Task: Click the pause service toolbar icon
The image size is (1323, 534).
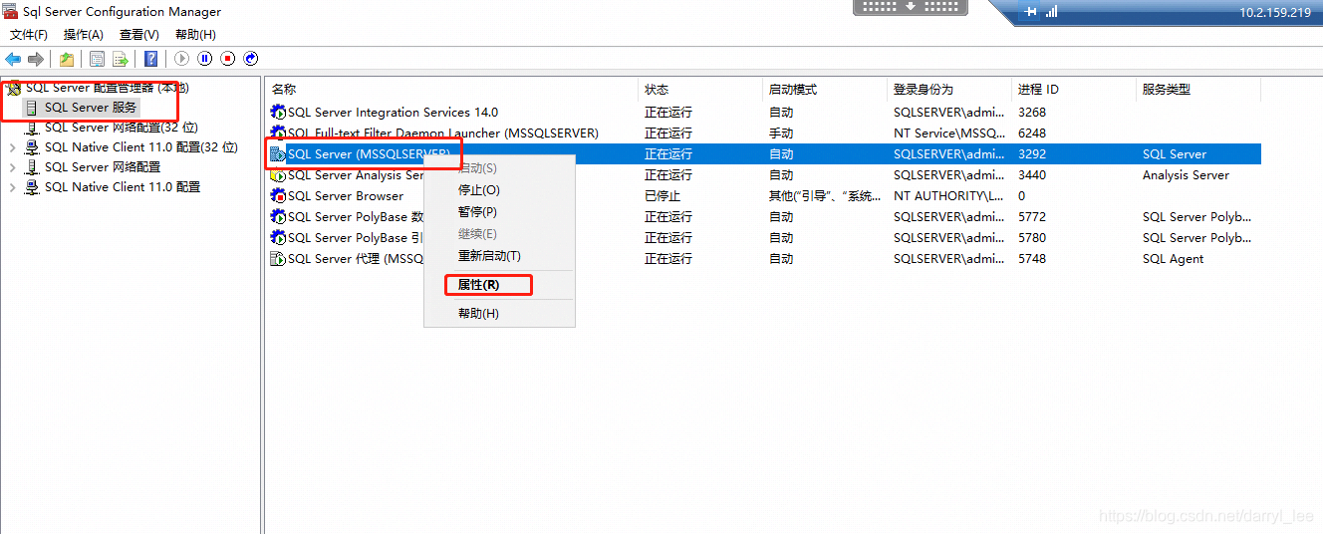Action: click(x=204, y=59)
